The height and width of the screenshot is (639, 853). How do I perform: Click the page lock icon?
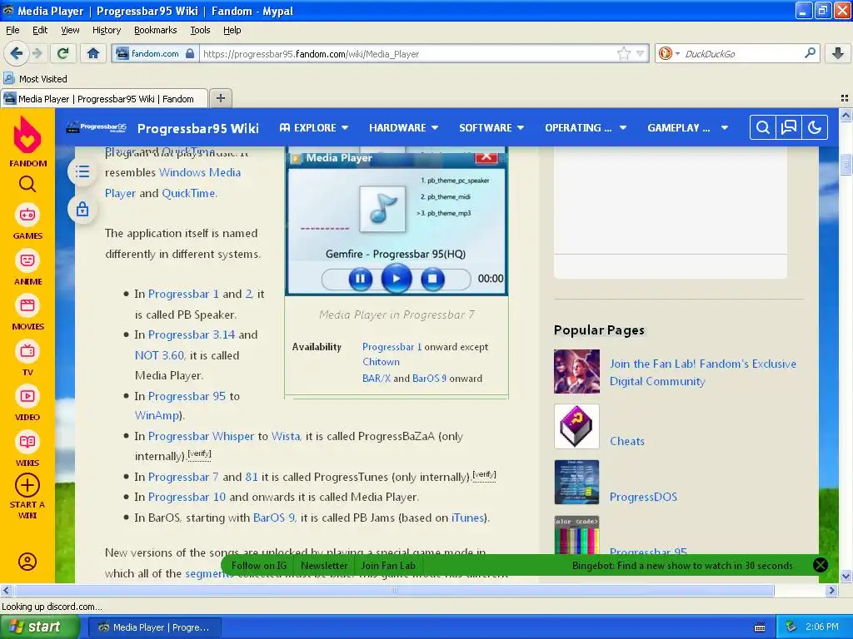tap(82, 209)
